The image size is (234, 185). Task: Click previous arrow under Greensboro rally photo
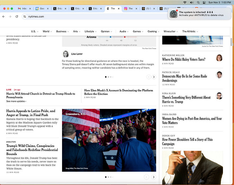pyautogui.click(x=146, y=177)
